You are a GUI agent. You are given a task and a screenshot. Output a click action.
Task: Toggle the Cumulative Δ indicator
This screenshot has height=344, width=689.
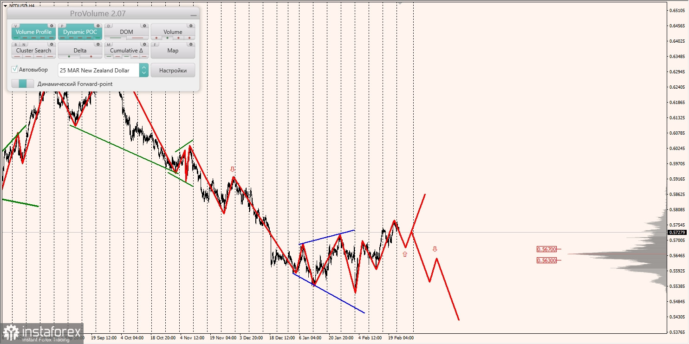coord(126,51)
